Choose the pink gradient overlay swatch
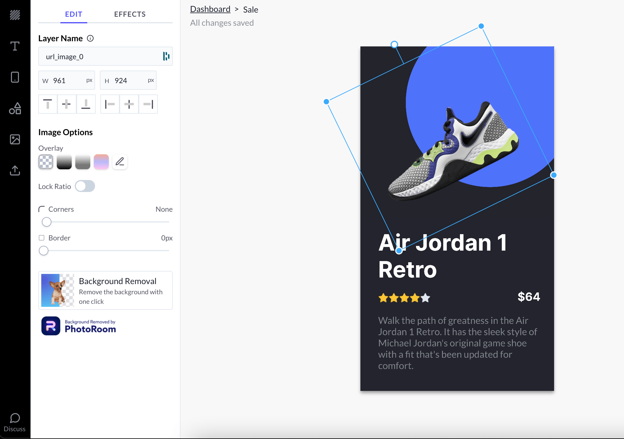This screenshot has width=624, height=439. [101, 162]
